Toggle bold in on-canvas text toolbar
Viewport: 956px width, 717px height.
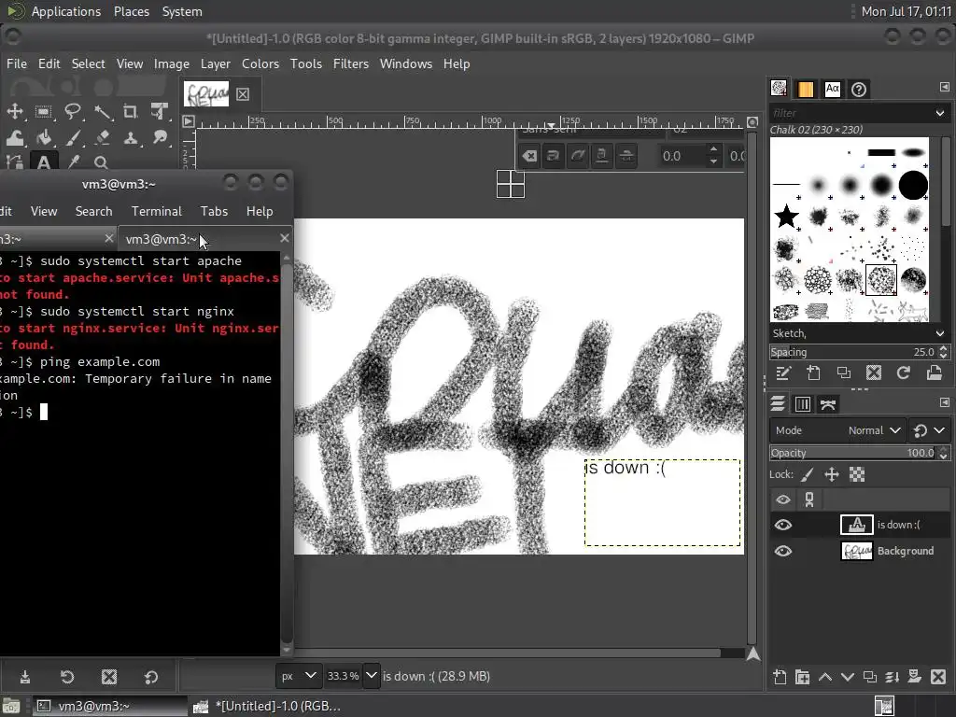pyautogui.click(x=553, y=156)
